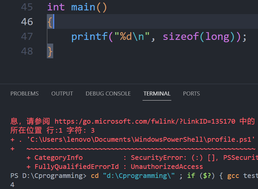Open the DEBUG CONSOLE tab

click(x=108, y=93)
